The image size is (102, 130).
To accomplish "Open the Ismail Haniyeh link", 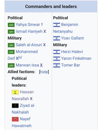I will coord(29,31).
